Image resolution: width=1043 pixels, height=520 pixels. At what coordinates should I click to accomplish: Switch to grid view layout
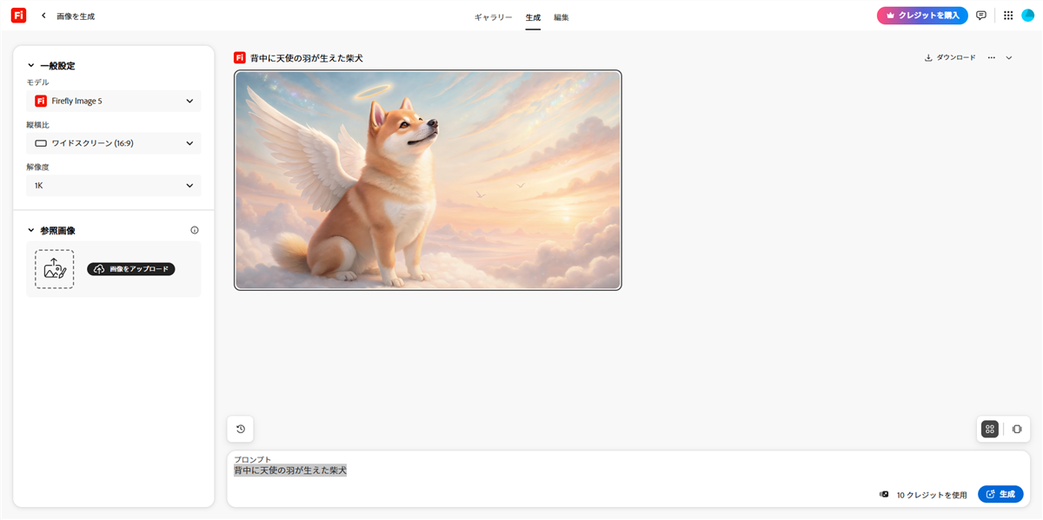pyautogui.click(x=989, y=429)
